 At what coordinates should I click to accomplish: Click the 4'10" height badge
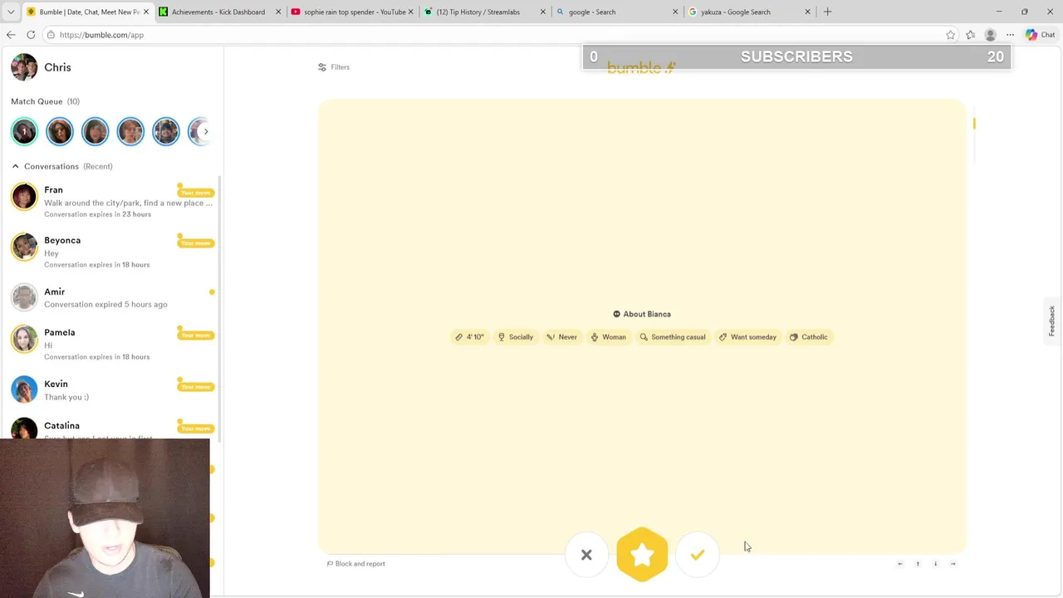point(469,337)
